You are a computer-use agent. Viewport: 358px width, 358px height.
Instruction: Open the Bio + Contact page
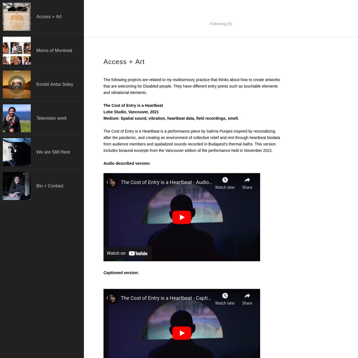pos(50,186)
